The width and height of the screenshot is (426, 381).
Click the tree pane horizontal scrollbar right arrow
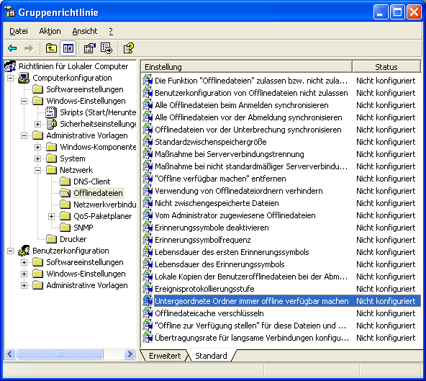pyautogui.click(x=130, y=354)
